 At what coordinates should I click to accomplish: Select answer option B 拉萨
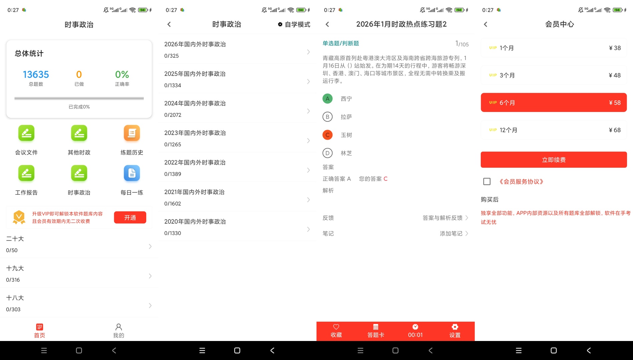point(328,117)
